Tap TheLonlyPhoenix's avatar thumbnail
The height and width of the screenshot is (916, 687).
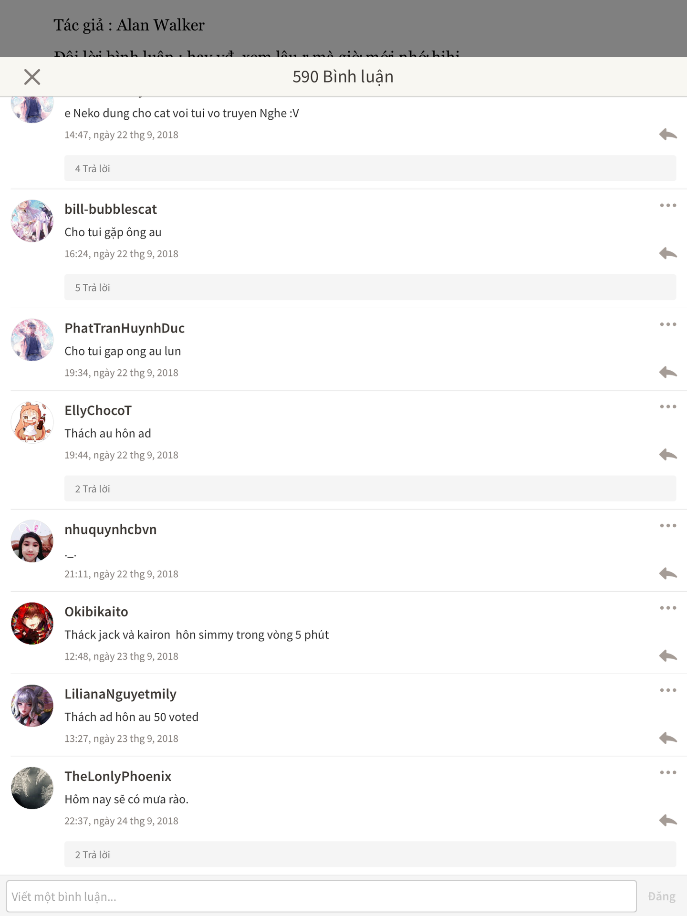coord(32,788)
